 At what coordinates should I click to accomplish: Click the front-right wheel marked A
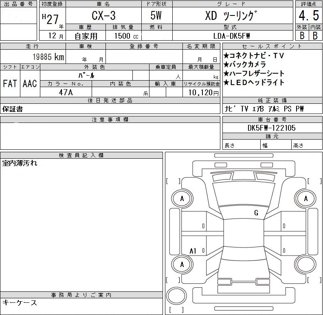point(306,199)
